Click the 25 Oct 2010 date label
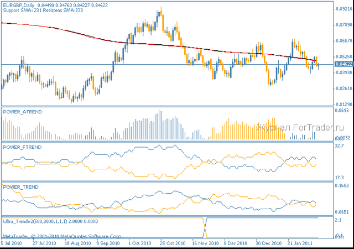 [x=173, y=243]
